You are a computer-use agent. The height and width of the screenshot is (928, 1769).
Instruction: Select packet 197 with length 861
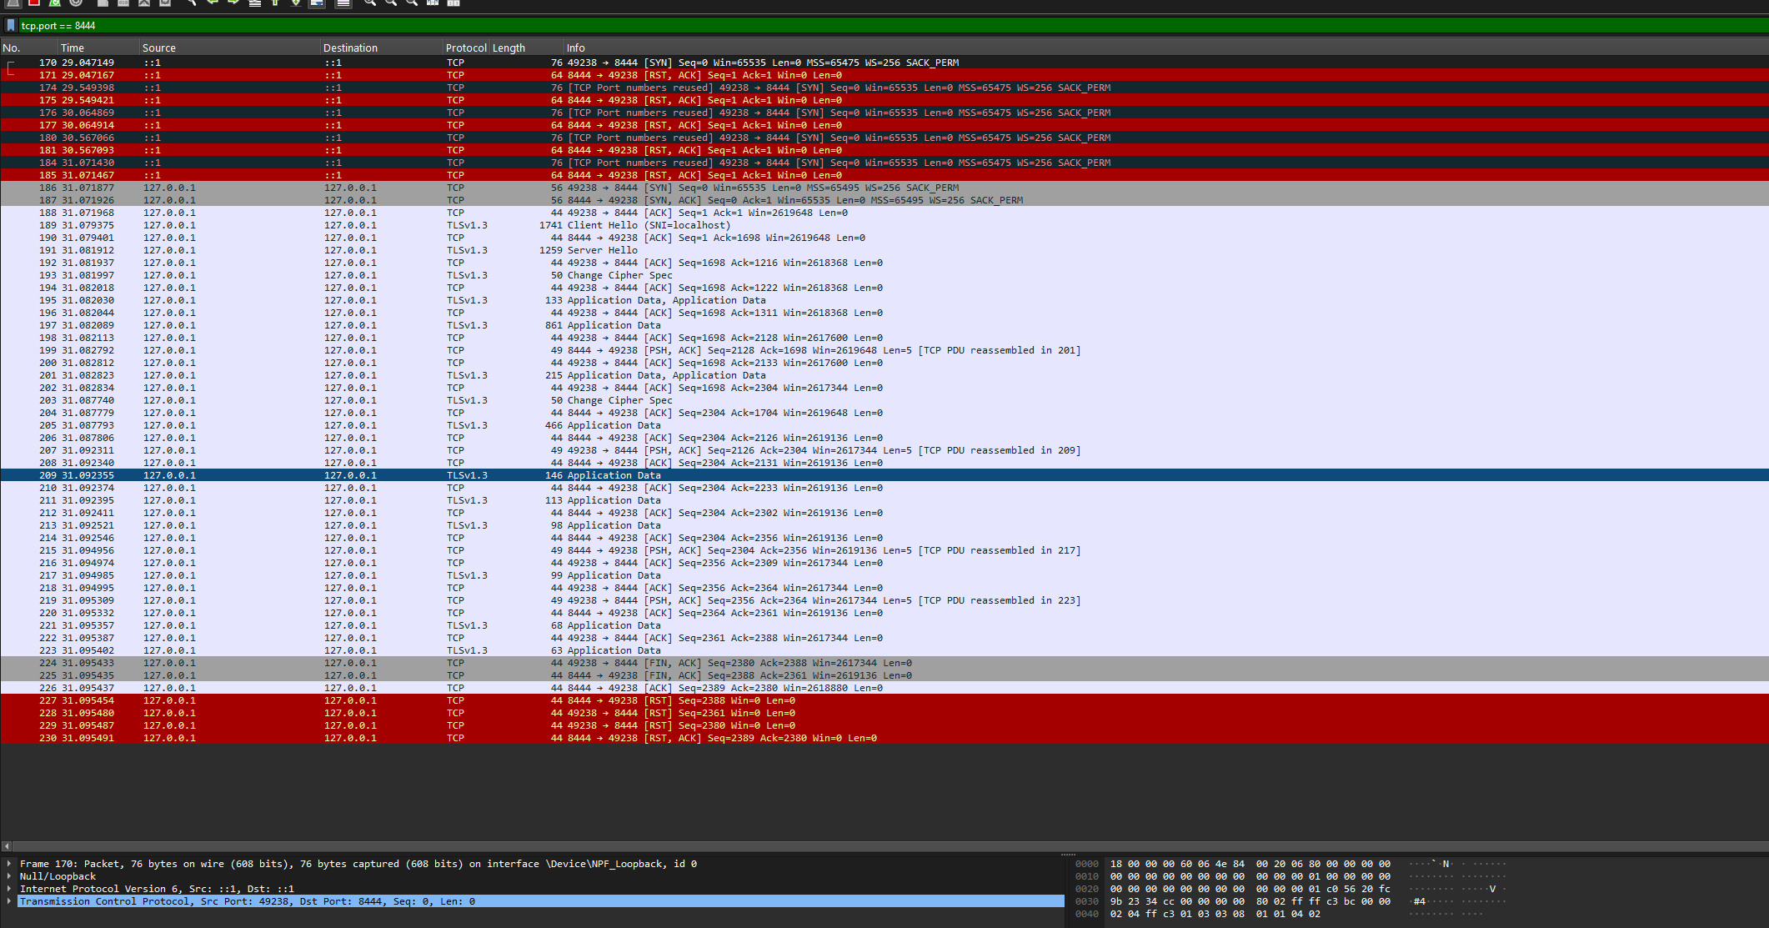click(884, 325)
